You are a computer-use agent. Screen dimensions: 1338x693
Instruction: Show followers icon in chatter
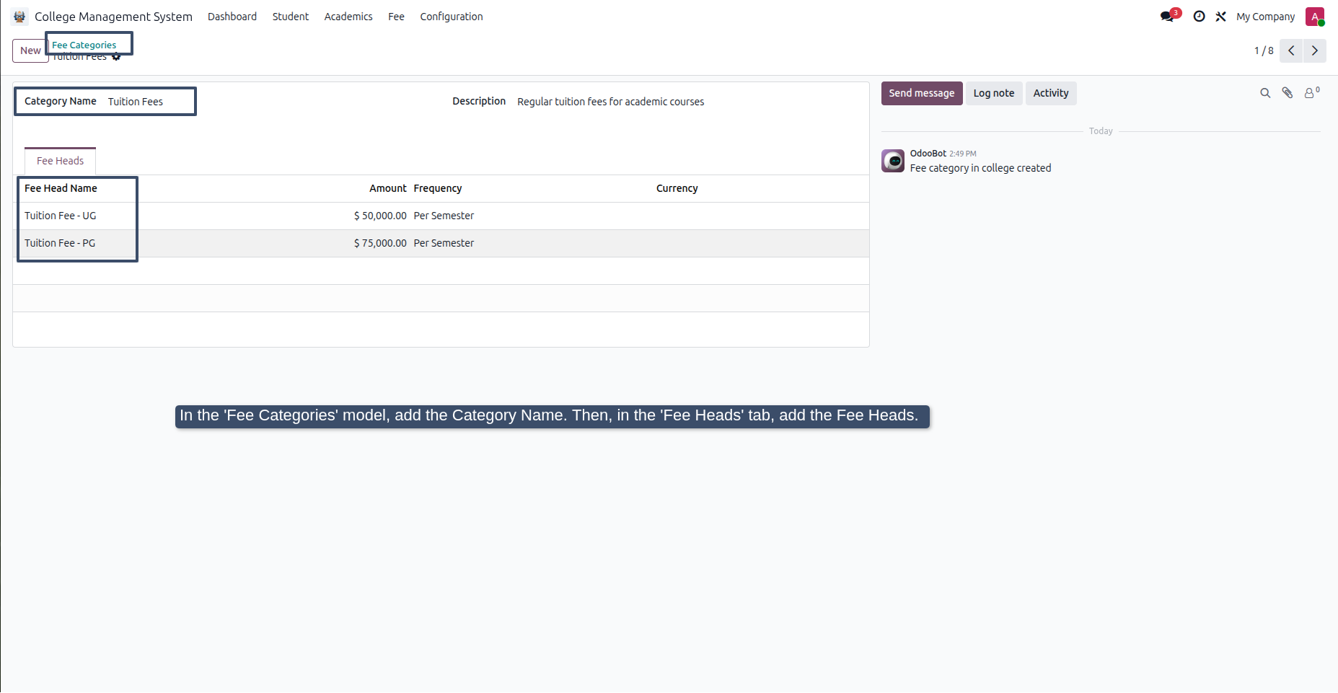[1311, 92]
